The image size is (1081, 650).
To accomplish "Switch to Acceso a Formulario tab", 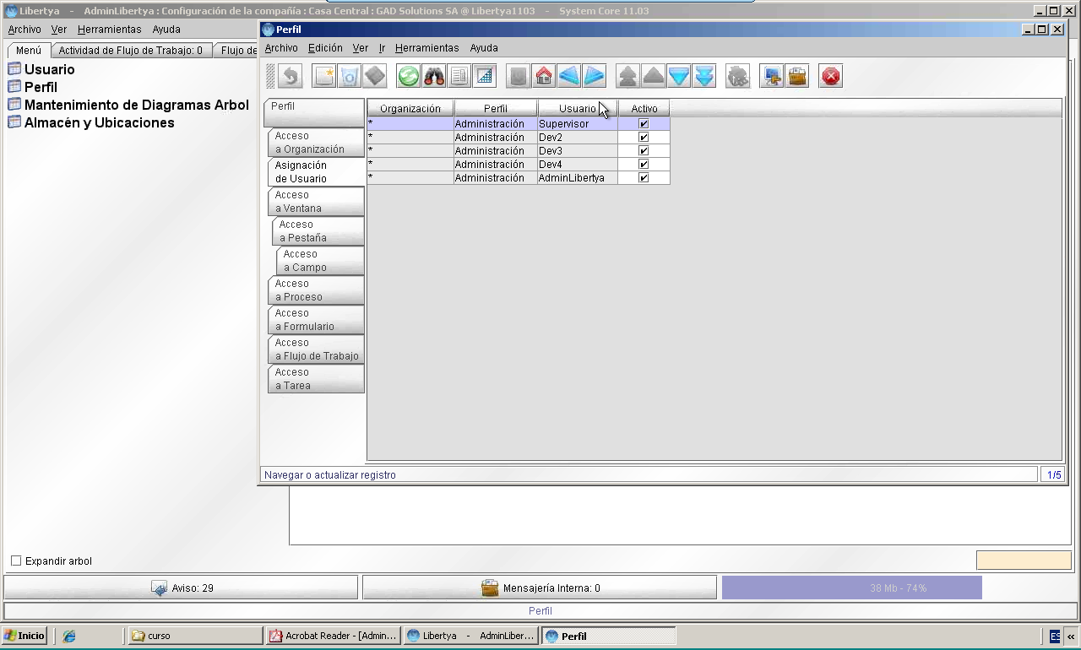I will click(316, 319).
